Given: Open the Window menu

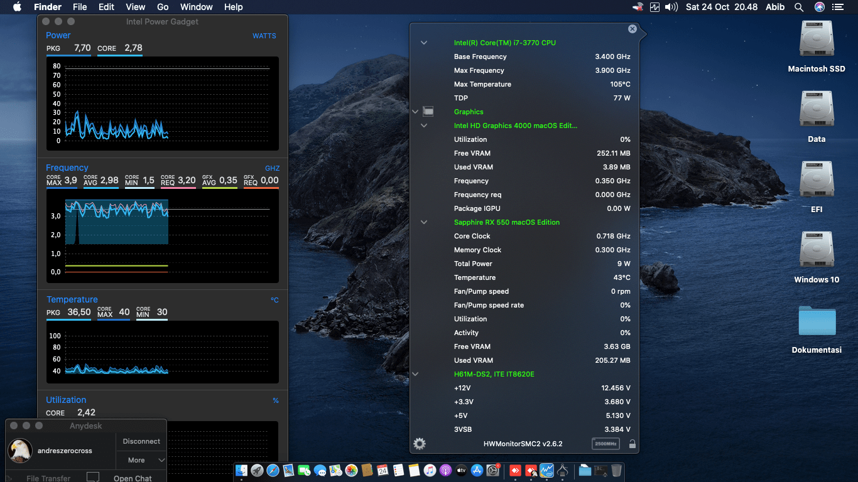Looking at the screenshot, I should (196, 7).
